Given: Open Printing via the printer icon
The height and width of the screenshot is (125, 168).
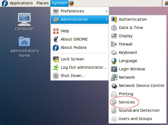Looking at the screenshot, I should tap(114, 94).
